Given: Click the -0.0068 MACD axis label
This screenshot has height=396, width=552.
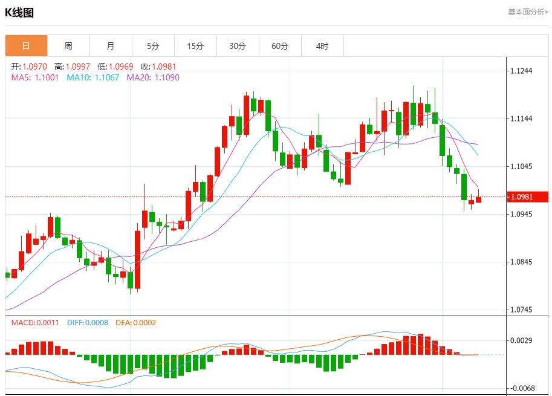Looking at the screenshot, I should 521,388.
